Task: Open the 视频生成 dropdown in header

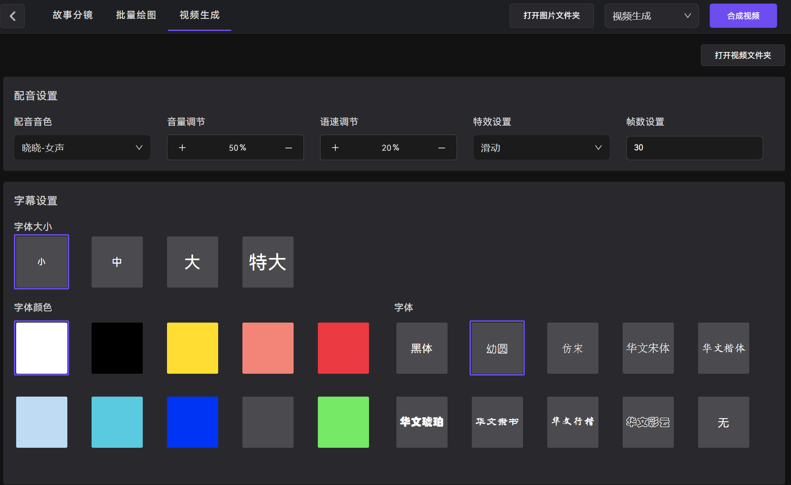Action: [x=651, y=16]
